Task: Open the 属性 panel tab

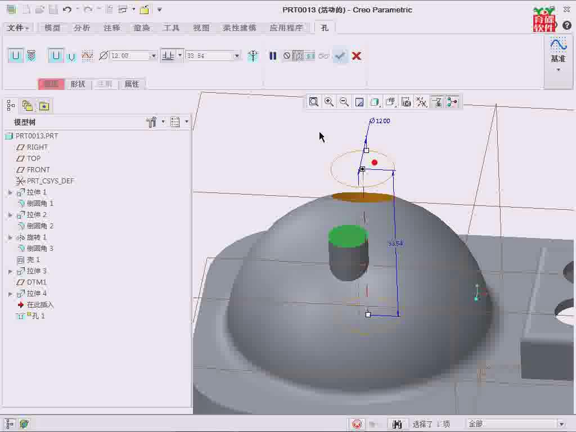Action: [132, 84]
